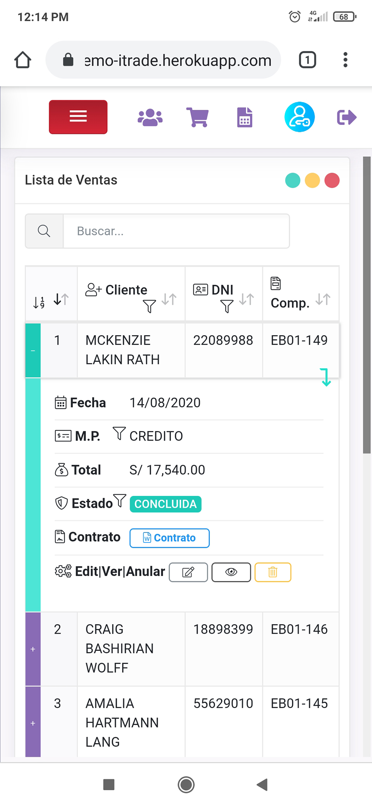
Task: Click the yellow trash anular button
Action: [x=273, y=572]
